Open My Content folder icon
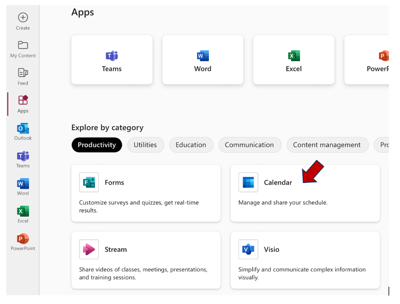 tap(23, 45)
